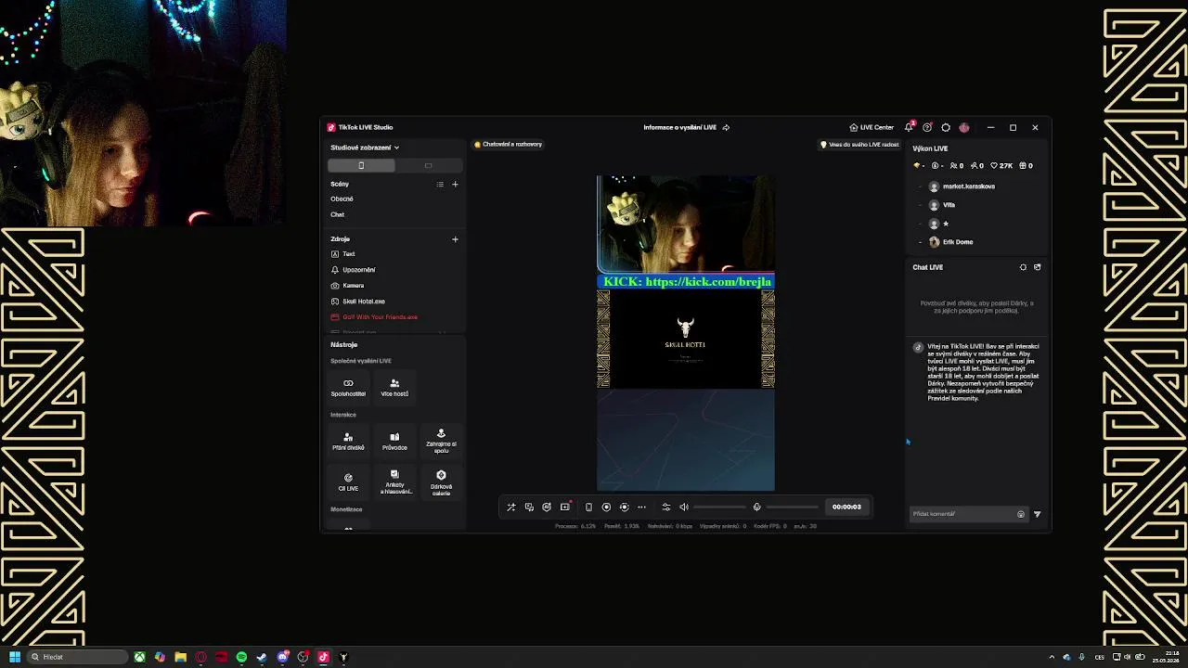Click the Hledat taskbar search box
The image size is (1188, 668).
tap(76, 657)
